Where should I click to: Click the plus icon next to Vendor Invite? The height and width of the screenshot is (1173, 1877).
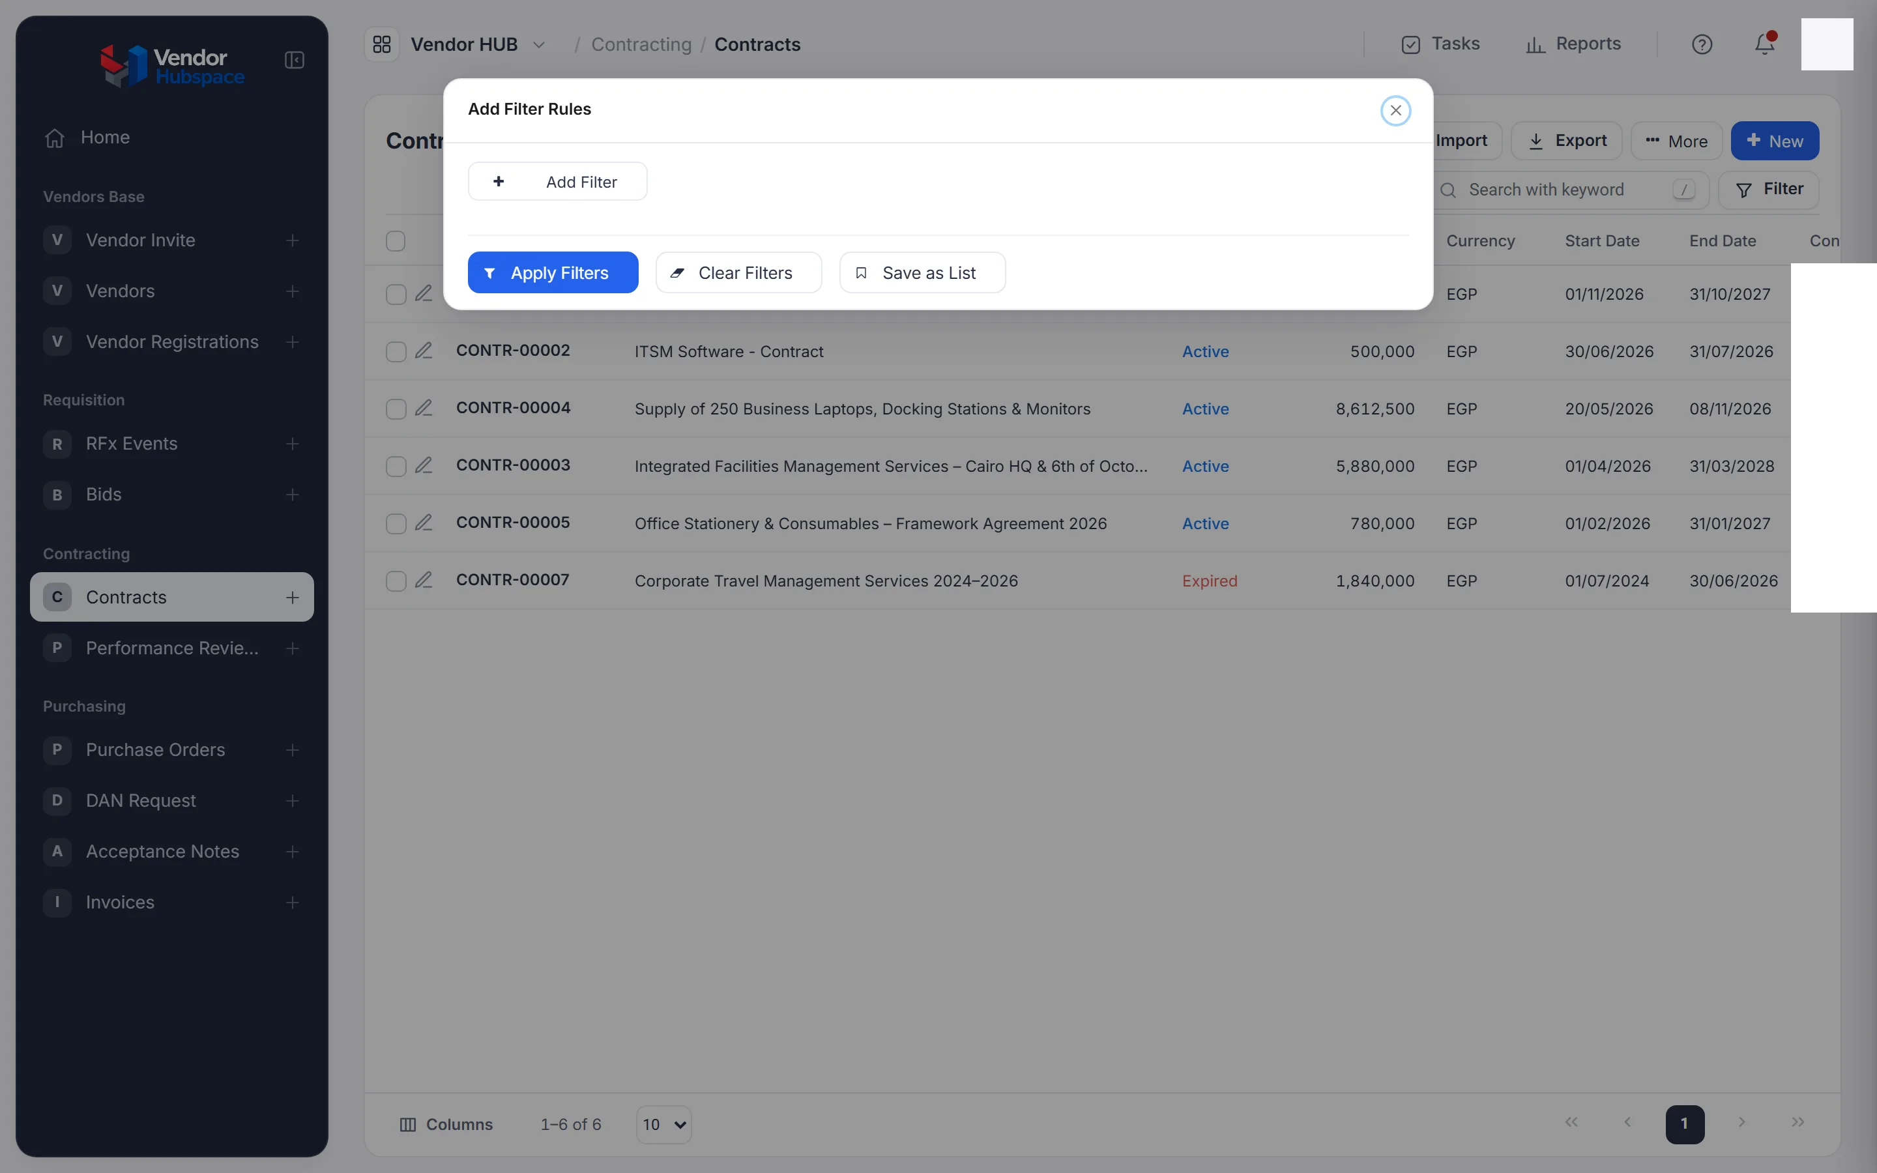(x=293, y=240)
